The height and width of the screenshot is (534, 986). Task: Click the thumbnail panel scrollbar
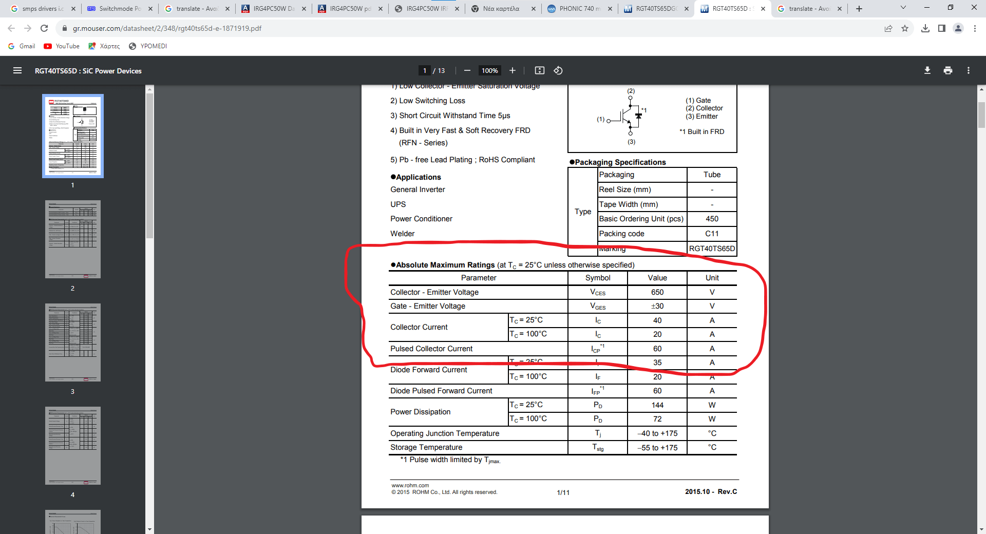(150, 165)
